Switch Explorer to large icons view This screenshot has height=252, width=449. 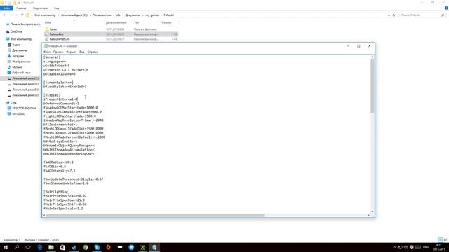pos(445,239)
